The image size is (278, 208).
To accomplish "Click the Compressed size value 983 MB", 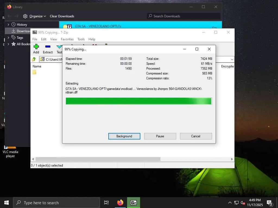I will pos(207,73).
